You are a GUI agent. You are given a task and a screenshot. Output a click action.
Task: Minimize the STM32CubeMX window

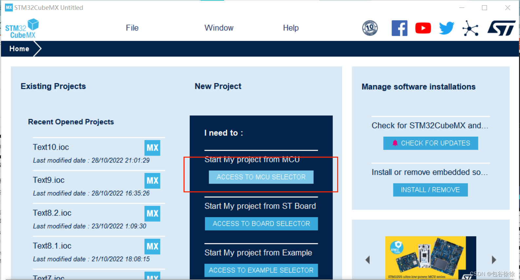pyautogui.click(x=462, y=8)
